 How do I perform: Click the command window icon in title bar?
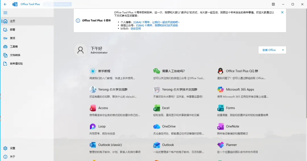(273, 4)
